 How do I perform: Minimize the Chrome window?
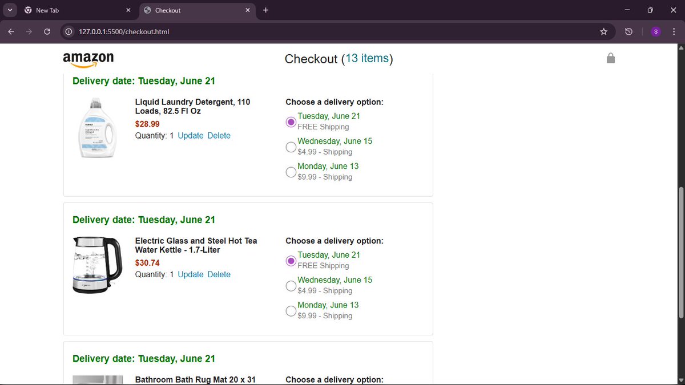coord(627,10)
